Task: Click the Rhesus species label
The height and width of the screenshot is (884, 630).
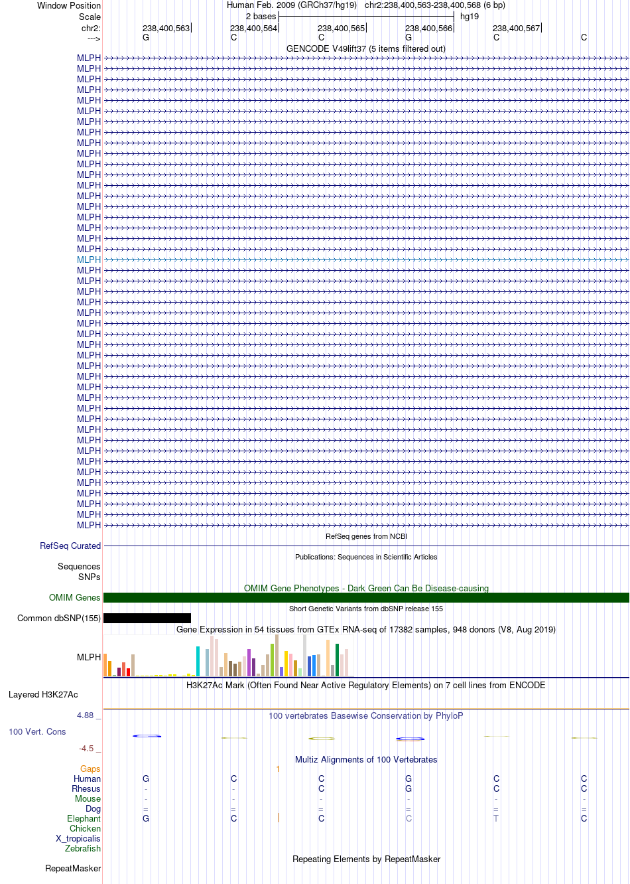Action: (86, 788)
